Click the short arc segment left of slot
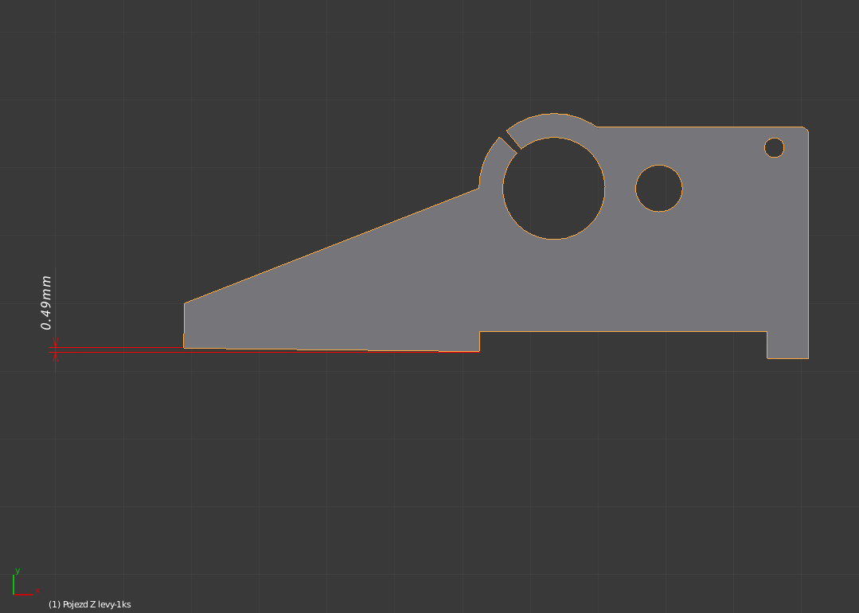Viewport: 859px width, 613px height. click(x=490, y=162)
